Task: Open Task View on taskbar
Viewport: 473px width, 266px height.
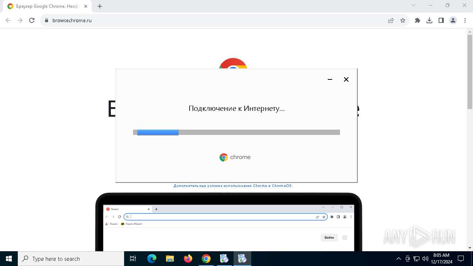Action: pos(133,259)
